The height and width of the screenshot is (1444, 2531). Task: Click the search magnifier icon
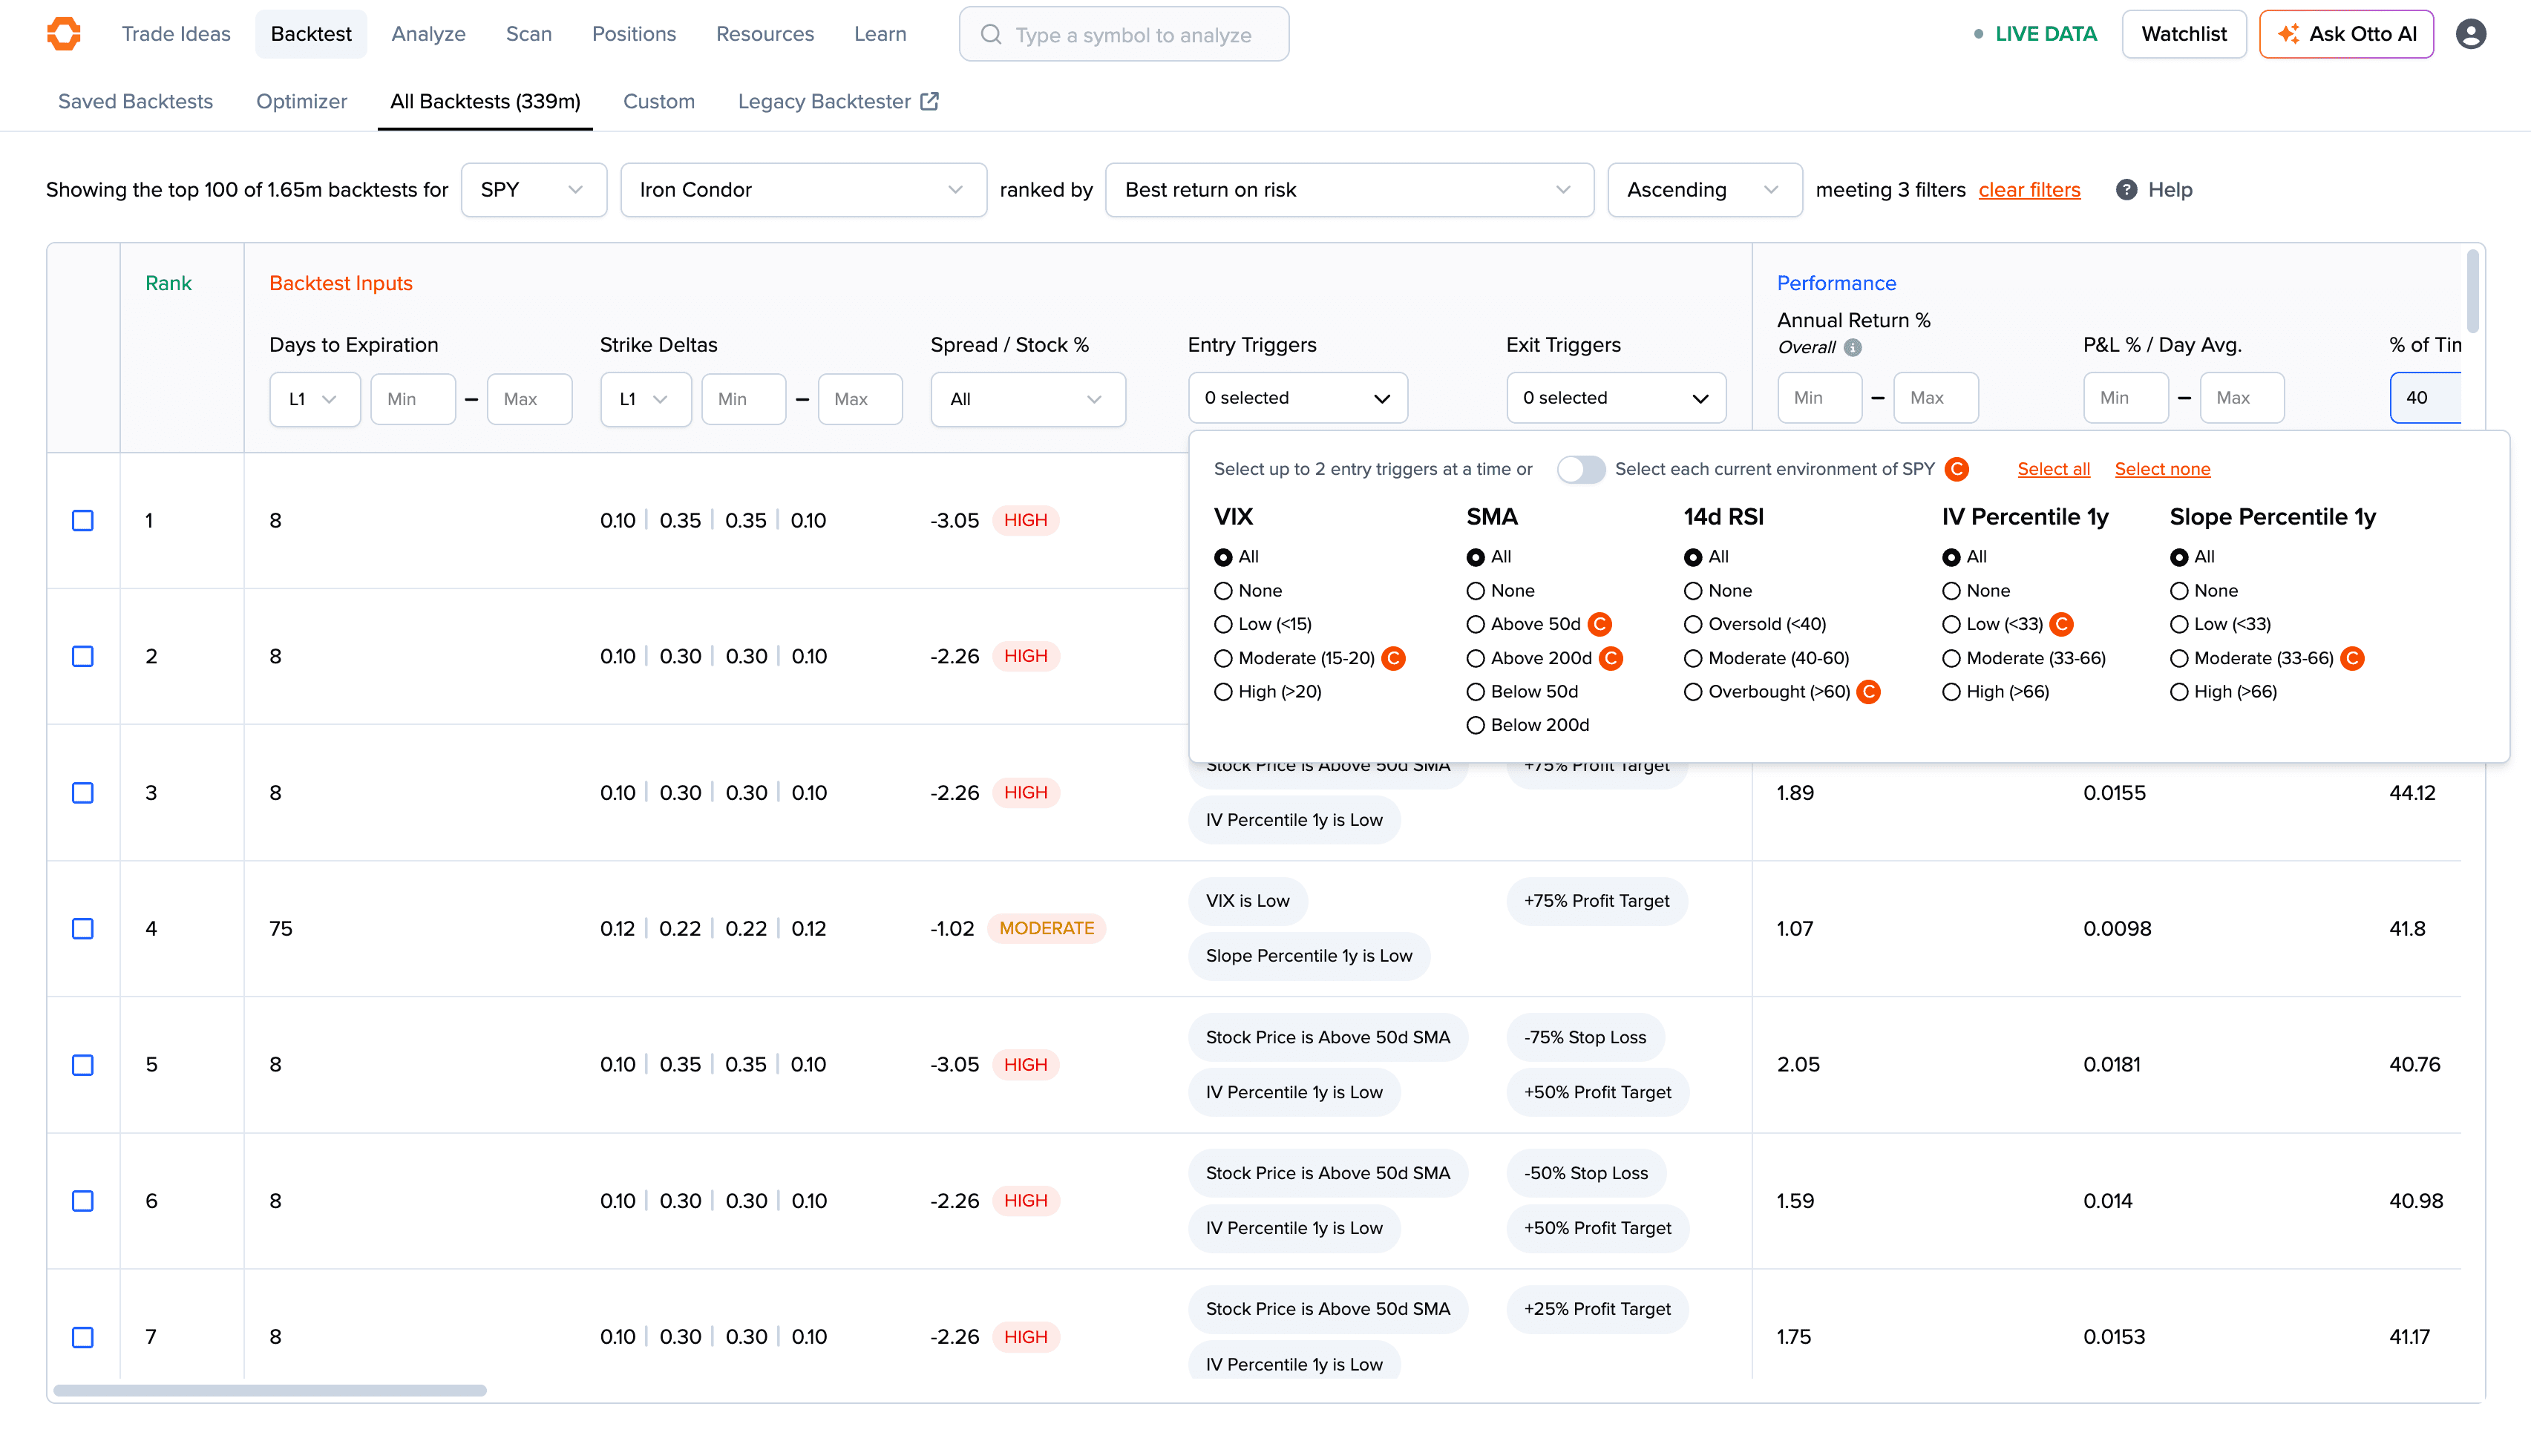point(991,35)
